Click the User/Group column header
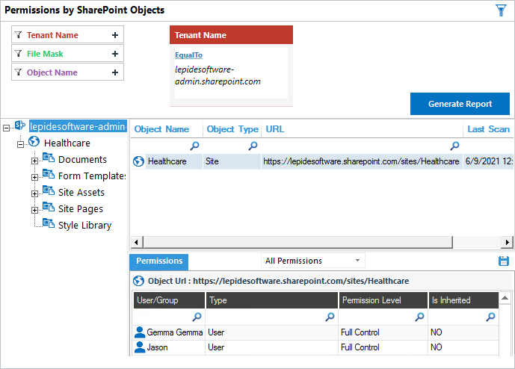Screen dimensions: 515x369 169,300
